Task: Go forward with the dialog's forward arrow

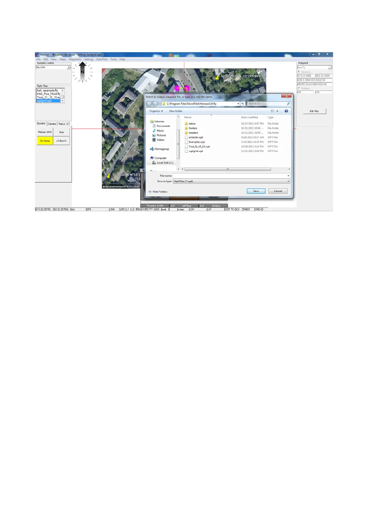Action: 155,104
